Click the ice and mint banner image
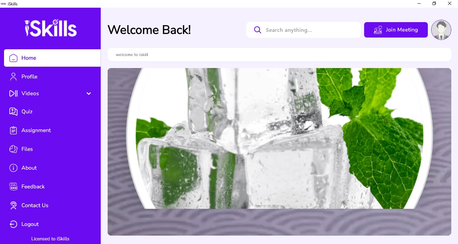The image size is (458, 244). [x=279, y=152]
